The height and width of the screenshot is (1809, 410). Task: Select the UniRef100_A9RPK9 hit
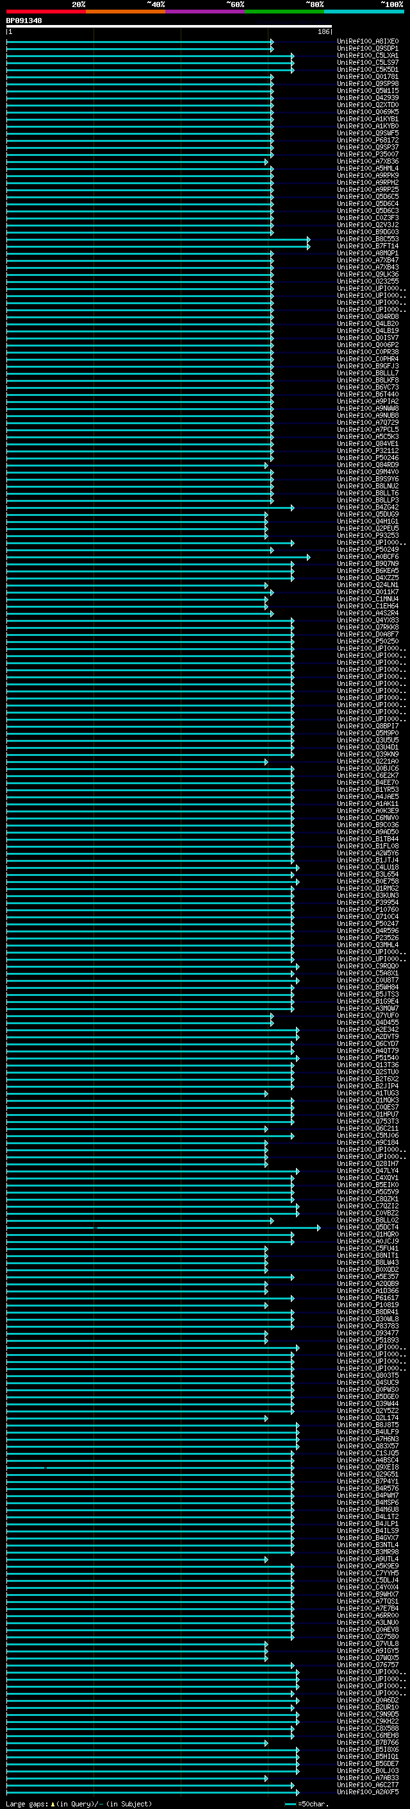pos(368,176)
